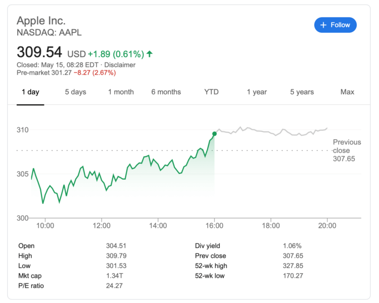Click the Previous close 307.65 chart label
The height and width of the screenshot is (303, 379).
[347, 150]
